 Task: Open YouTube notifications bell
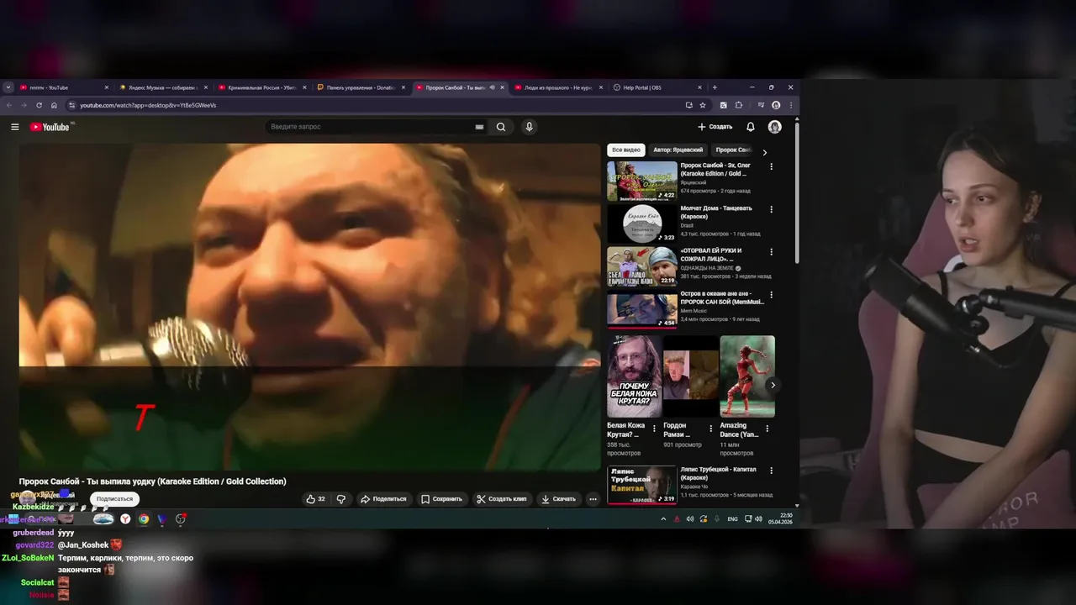pyautogui.click(x=751, y=127)
